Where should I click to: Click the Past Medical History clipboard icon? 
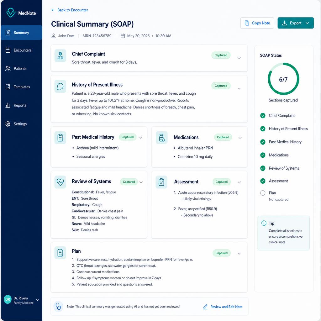(x=60, y=138)
